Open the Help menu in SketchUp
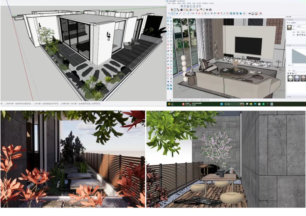 click(212, 3)
